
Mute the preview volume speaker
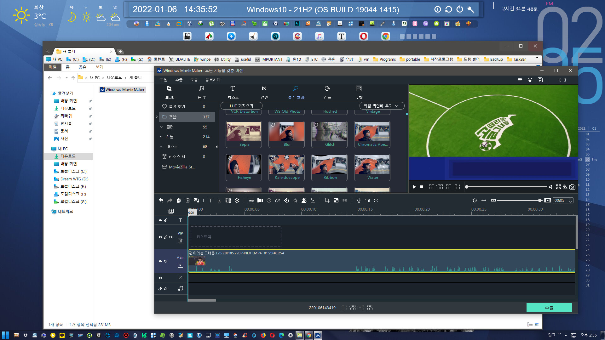[x=550, y=187]
